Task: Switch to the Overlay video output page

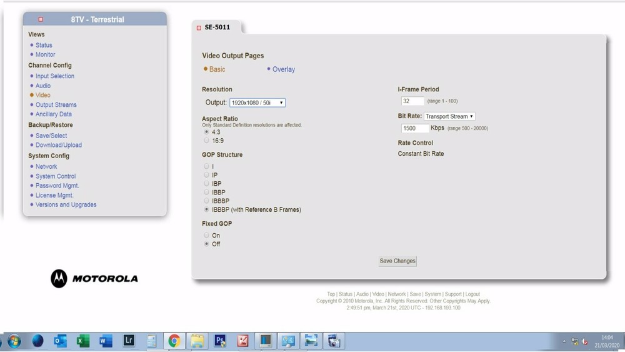Action: pos(283,69)
